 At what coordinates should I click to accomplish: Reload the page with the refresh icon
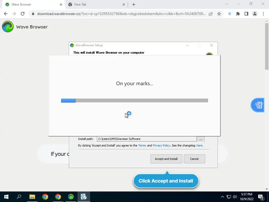(x=23, y=14)
